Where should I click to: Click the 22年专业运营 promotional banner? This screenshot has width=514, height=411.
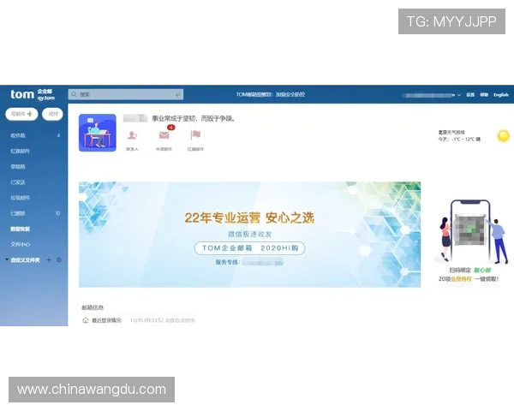pos(250,235)
